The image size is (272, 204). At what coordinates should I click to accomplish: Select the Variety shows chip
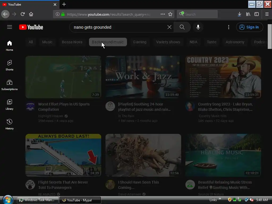pos(168,42)
